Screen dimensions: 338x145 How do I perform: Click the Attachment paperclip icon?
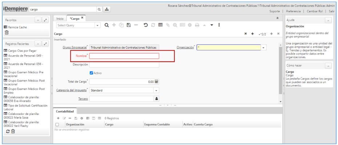click(x=168, y=25)
